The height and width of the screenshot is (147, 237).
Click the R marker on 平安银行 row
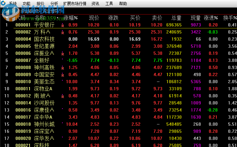click(63, 25)
